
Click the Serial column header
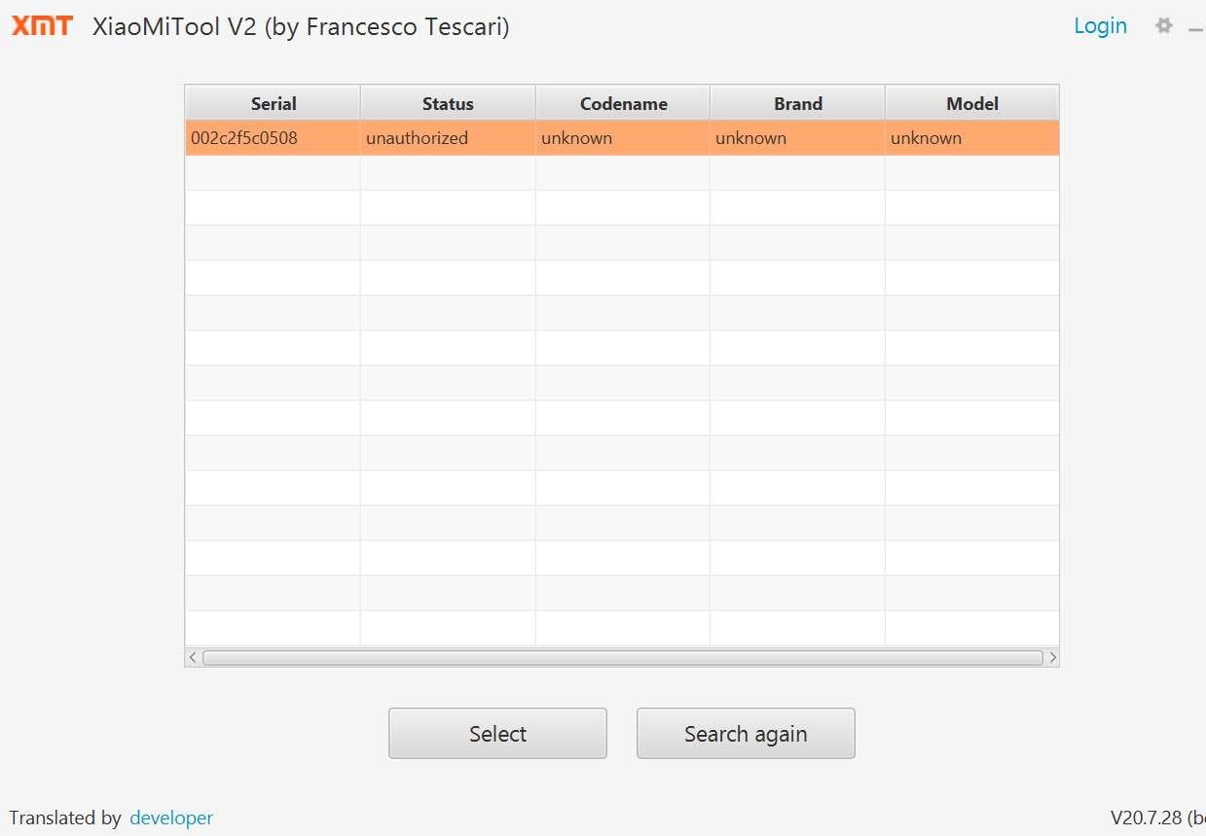(x=273, y=103)
